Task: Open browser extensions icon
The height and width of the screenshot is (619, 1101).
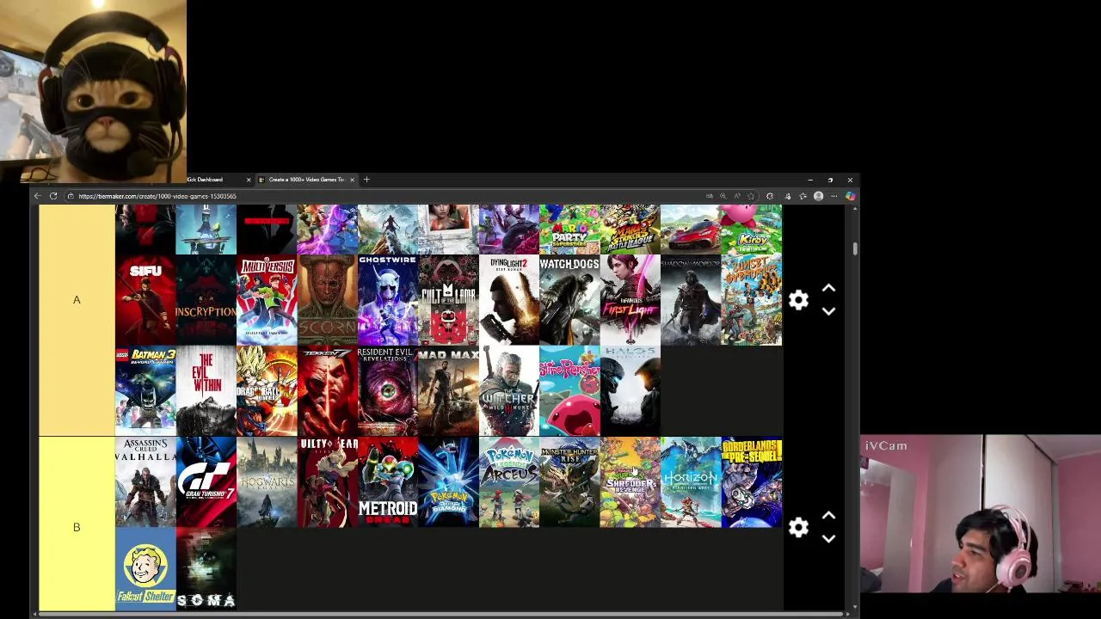Action: (x=770, y=196)
